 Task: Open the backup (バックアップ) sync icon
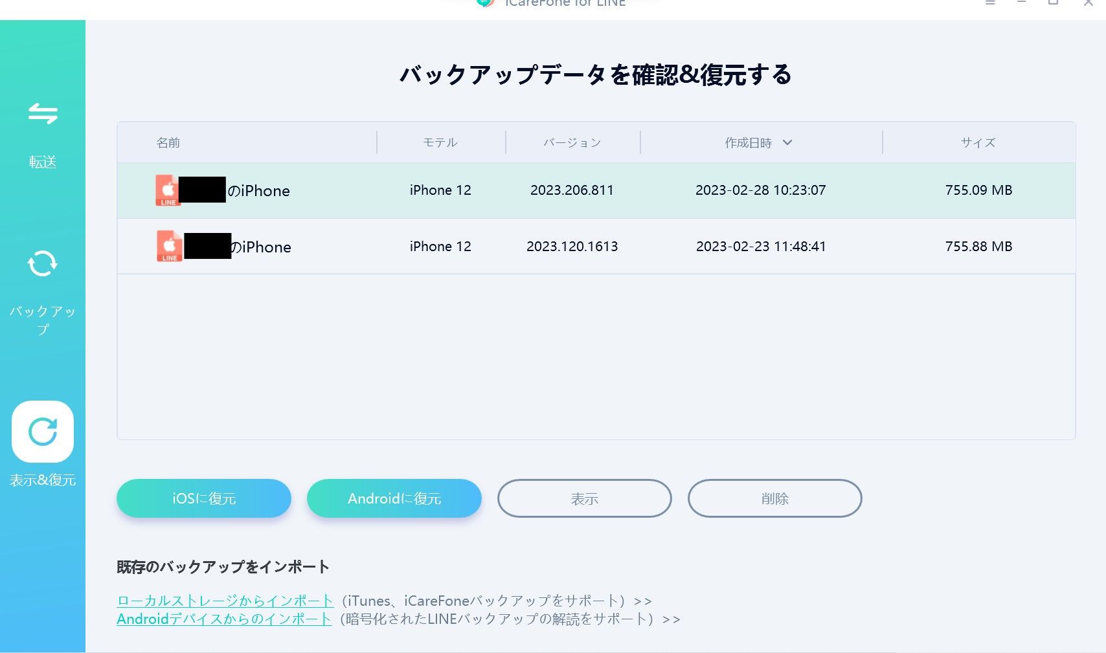[43, 264]
